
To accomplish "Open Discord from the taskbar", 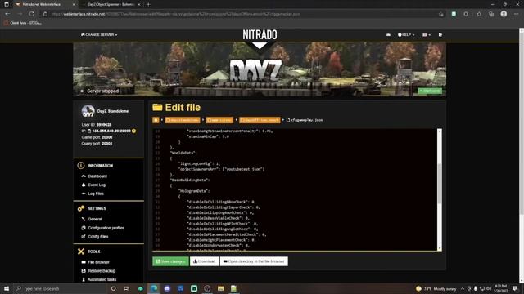I will click(x=167, y=288).
